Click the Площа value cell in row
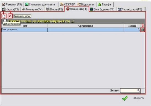Image resolution: width=151 pixels, height=106 pixels. [132, 30]
